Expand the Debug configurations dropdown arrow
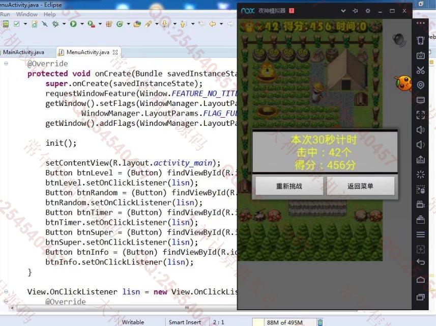 [x=63, y=24]
